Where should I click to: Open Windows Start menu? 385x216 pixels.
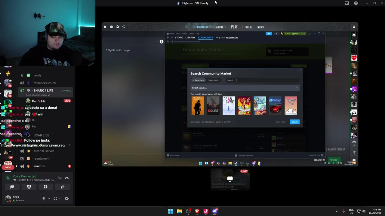point(171,211)
